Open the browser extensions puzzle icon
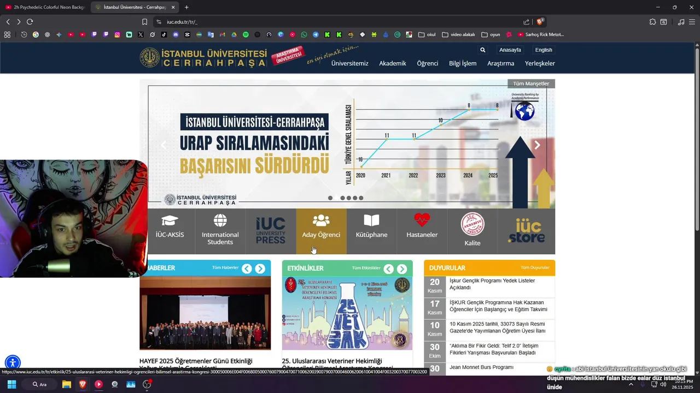The height and width of the screenshot is (393, 700). pos(652,22)
